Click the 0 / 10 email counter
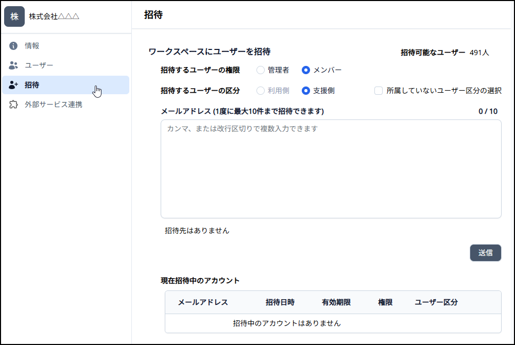Image resolution: width=515 pixels, height=345 pixels. 488,111
